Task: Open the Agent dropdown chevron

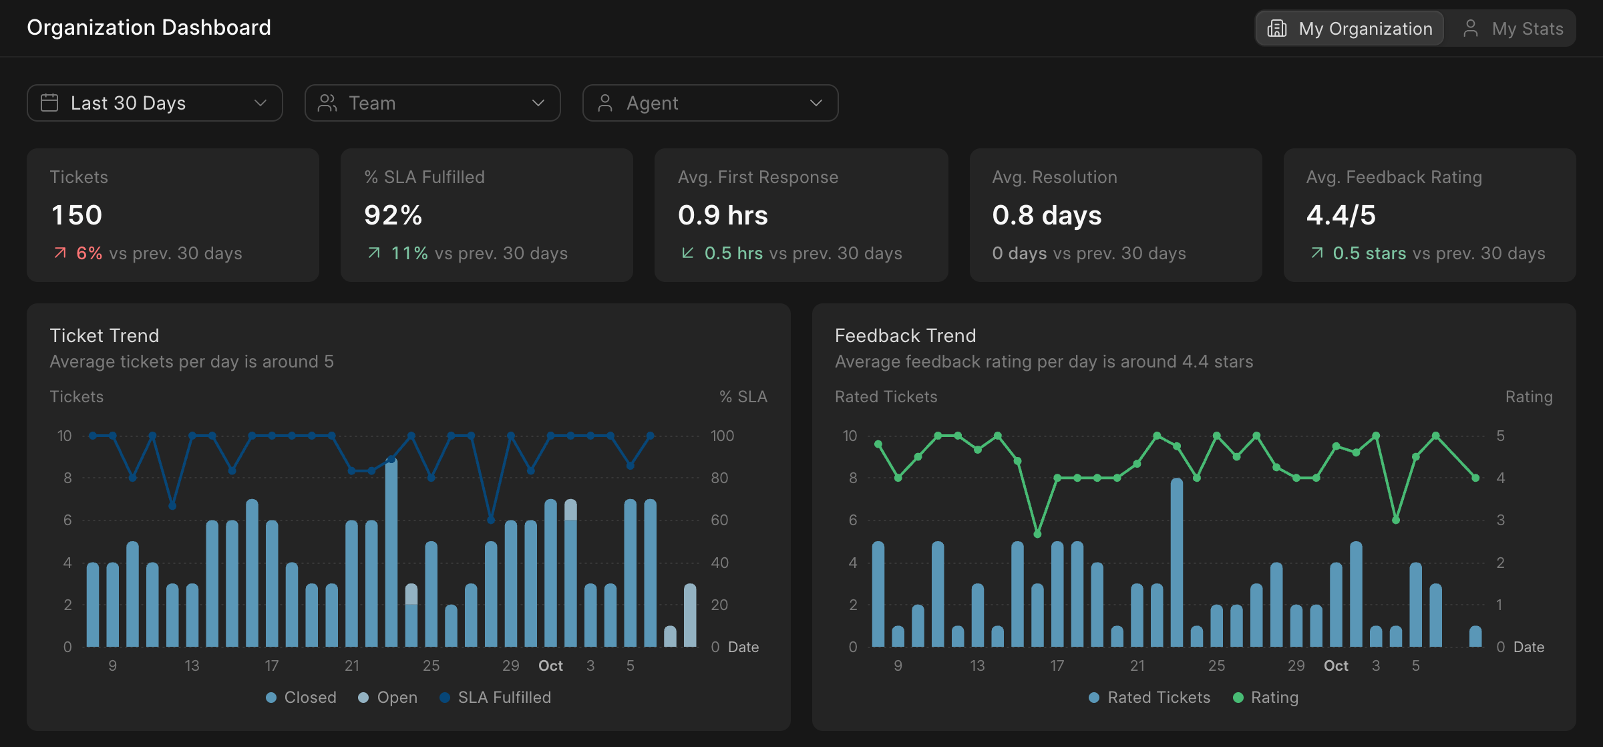Action: click(x=816, y=103)
